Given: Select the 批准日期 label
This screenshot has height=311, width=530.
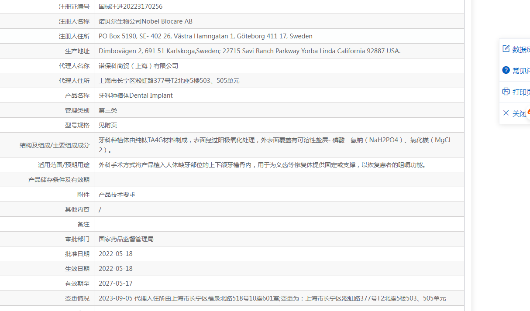Looking at the screenshot, I should (77, 254).
